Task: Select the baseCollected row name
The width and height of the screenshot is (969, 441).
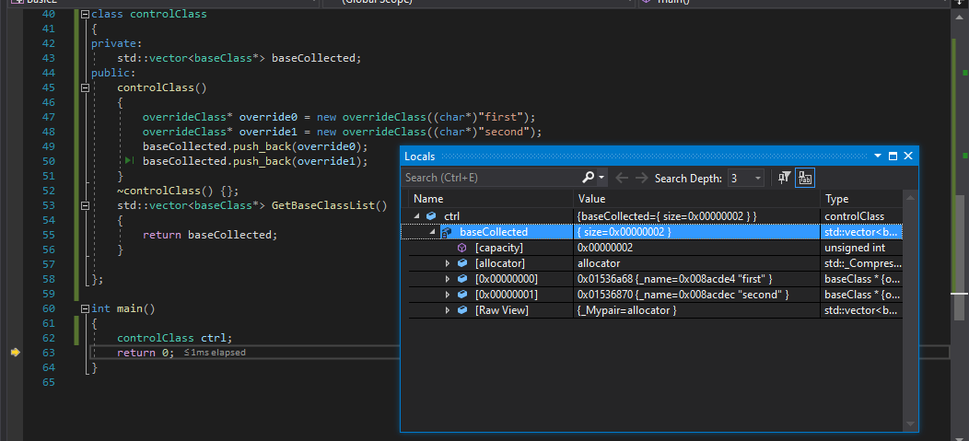Action: click(494, 232)
